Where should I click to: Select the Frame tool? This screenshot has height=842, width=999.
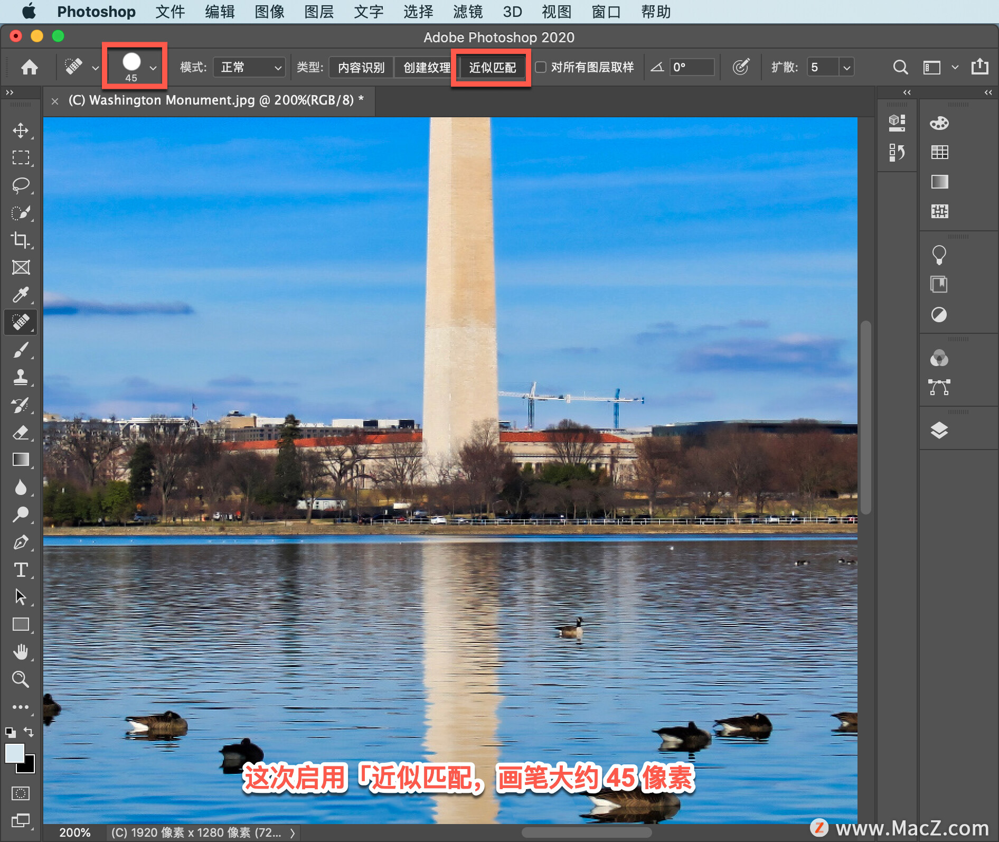click(x=21, y=268)
